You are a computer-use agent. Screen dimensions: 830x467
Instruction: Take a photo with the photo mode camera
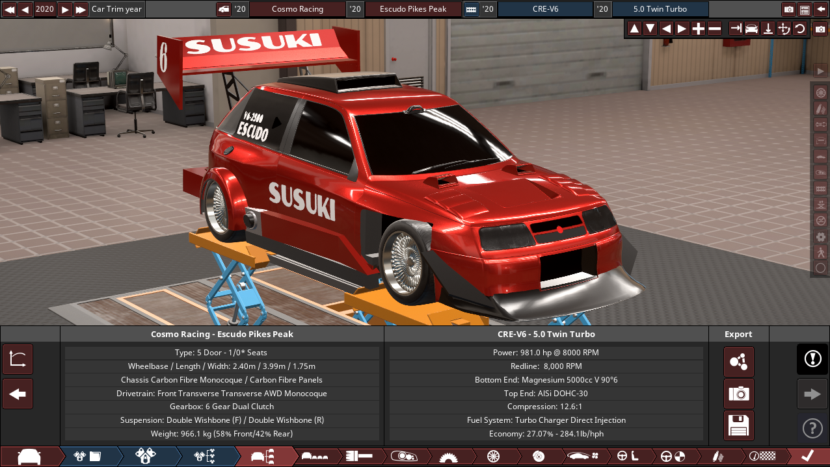pos(820,29)
